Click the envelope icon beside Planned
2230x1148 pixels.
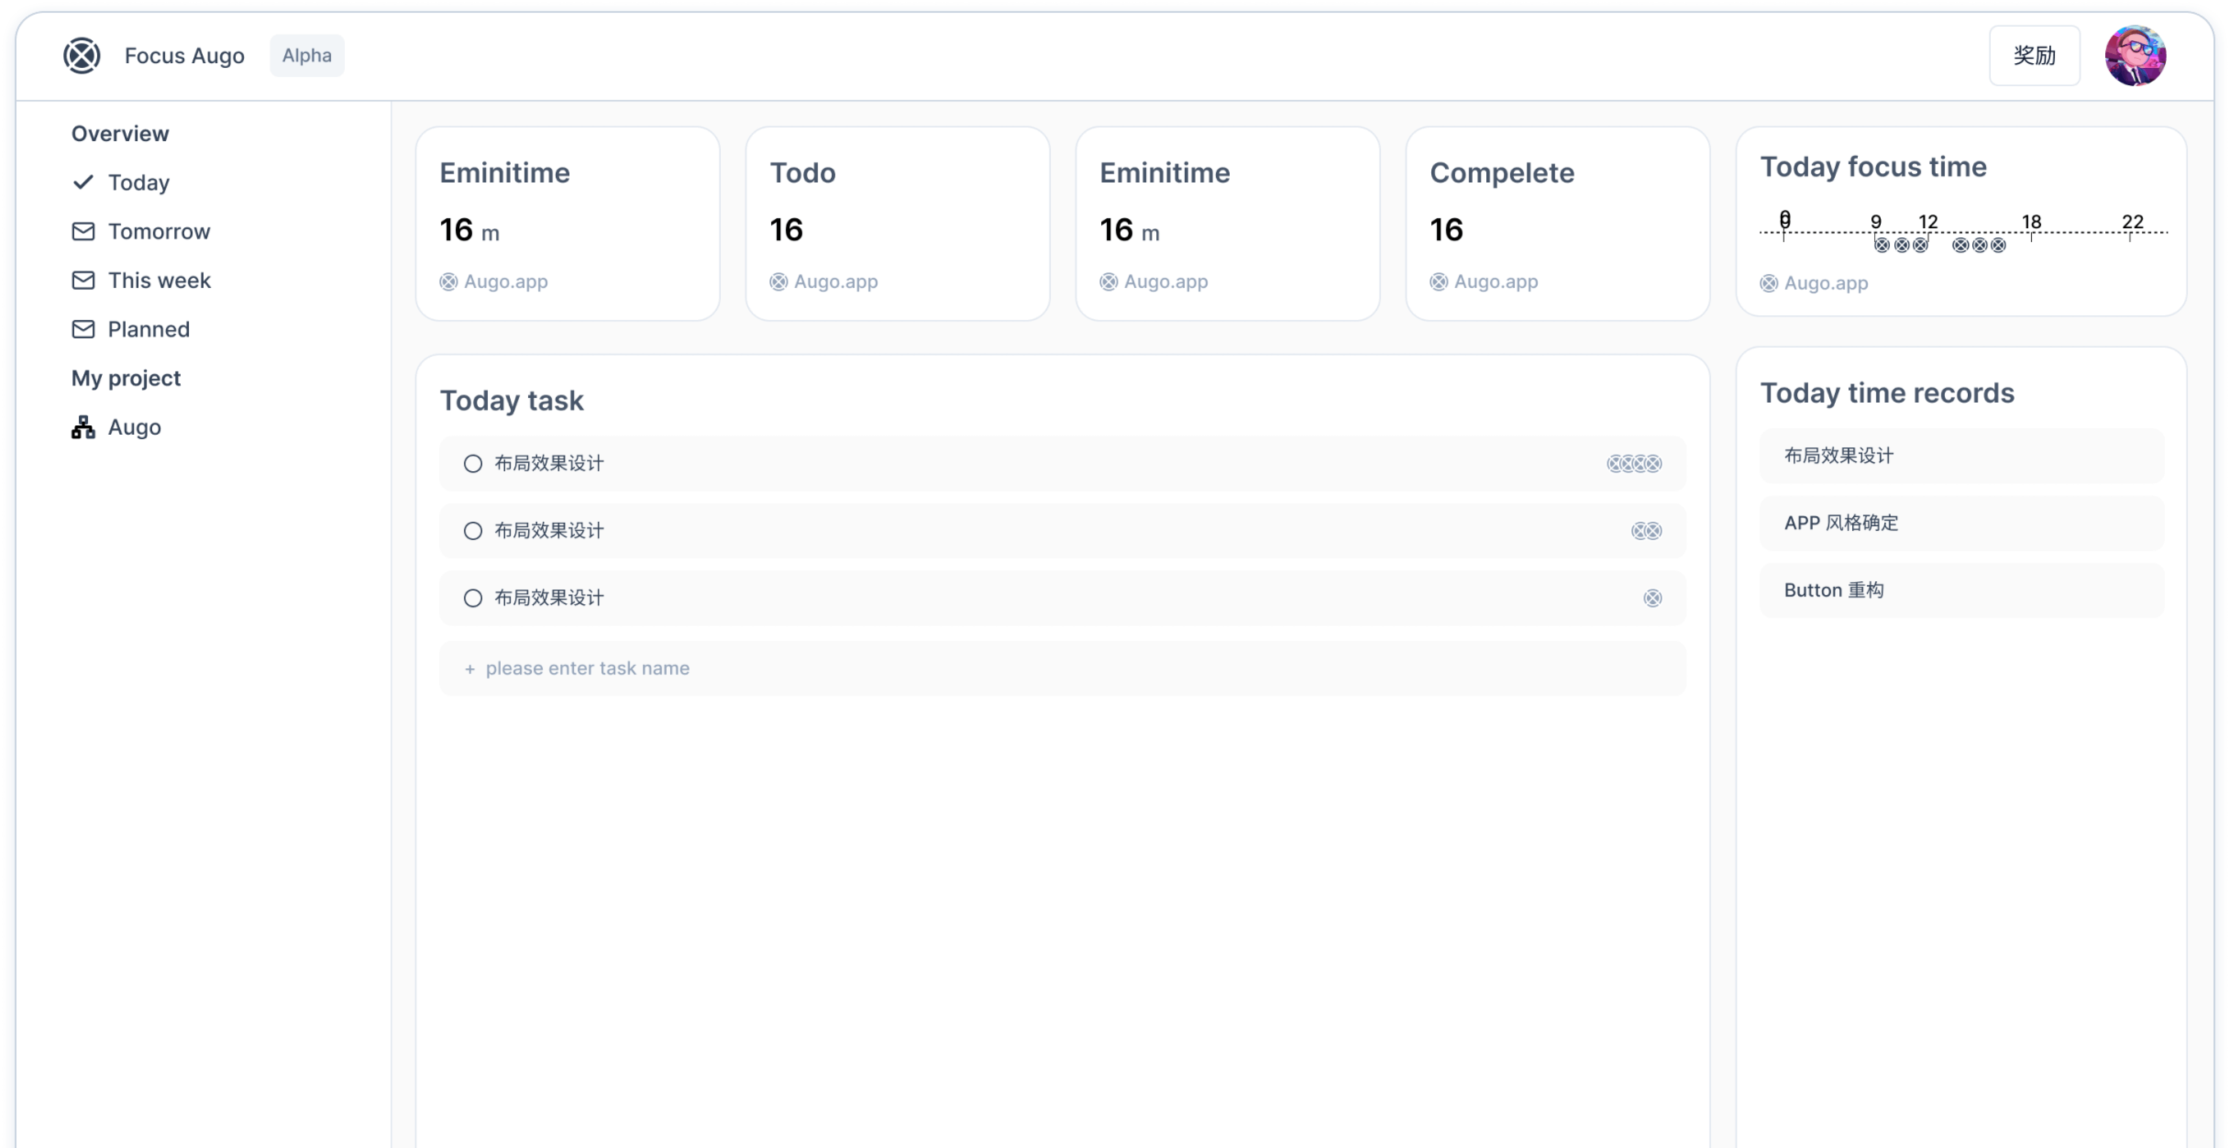pos(83,329)
